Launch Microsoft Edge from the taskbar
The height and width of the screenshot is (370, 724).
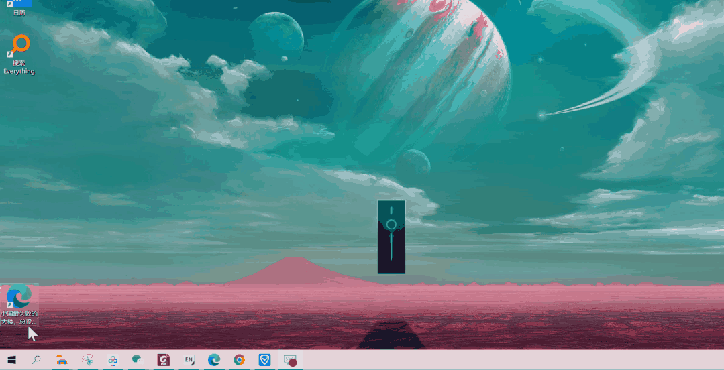click(x=214, y=360)
